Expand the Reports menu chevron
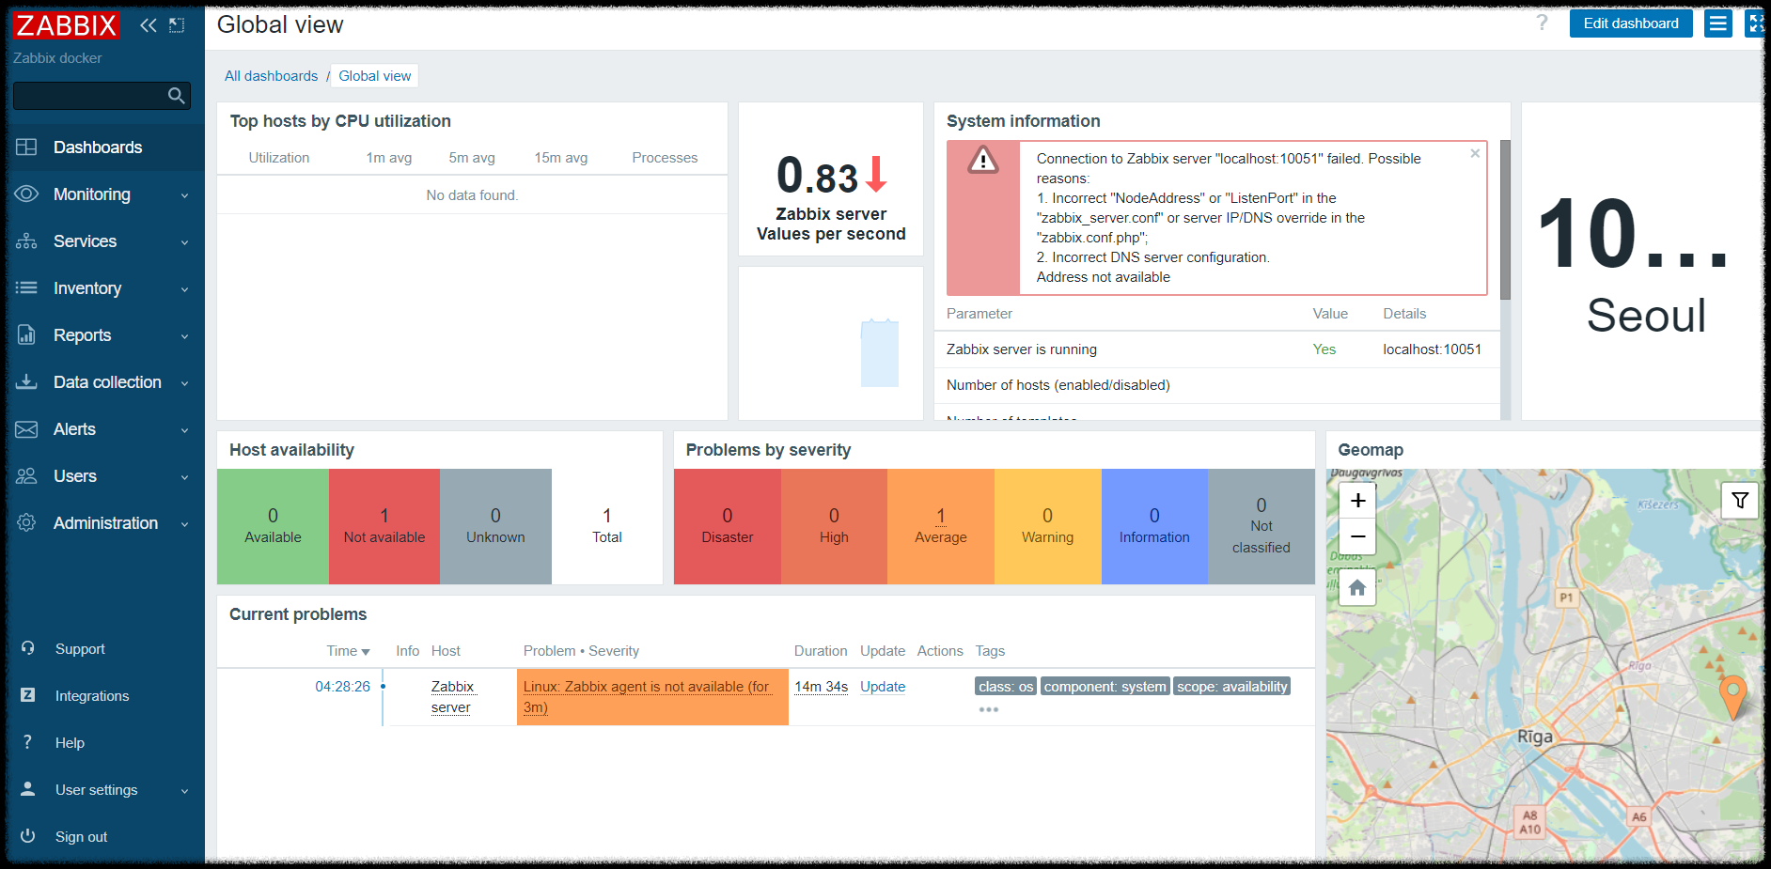 click(184, 336)
